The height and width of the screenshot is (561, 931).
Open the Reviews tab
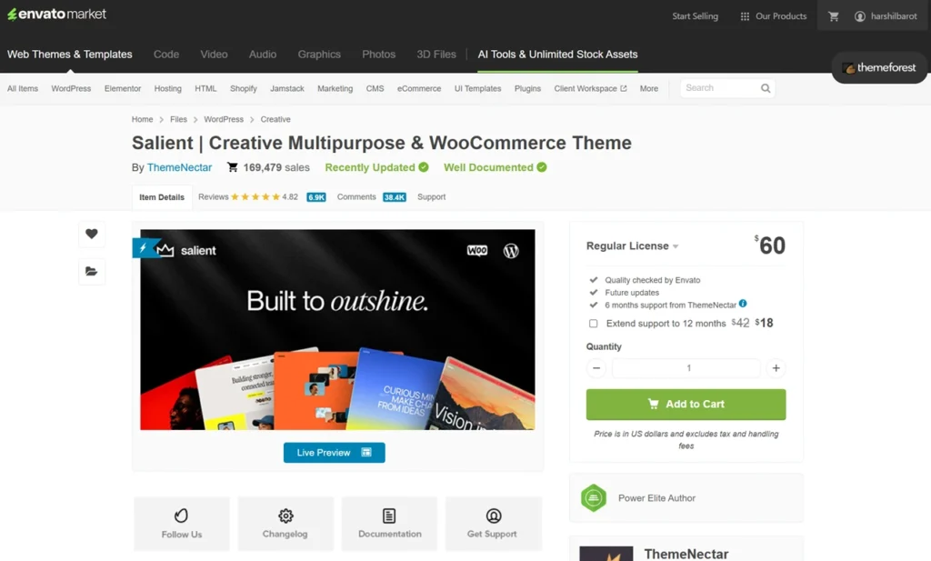click(213, 197)
